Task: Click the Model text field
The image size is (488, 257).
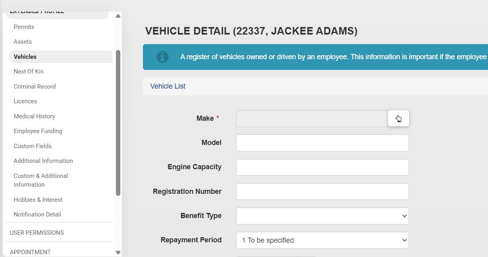Action: click(x=322, y=143)
